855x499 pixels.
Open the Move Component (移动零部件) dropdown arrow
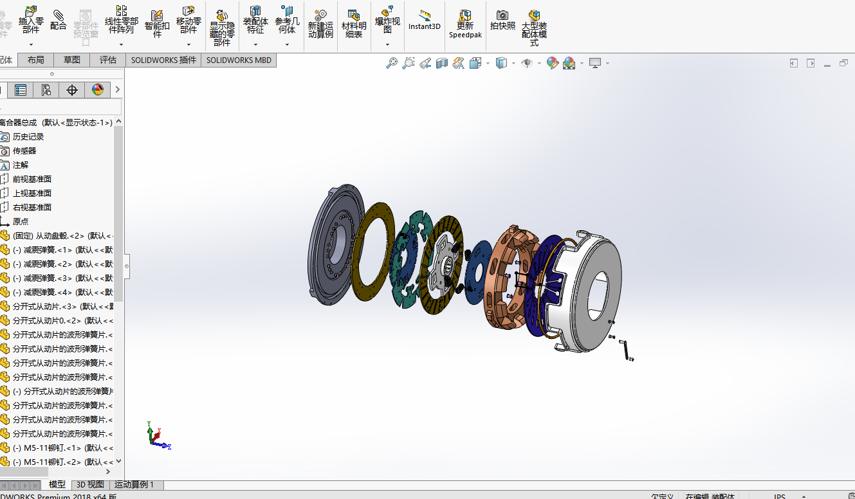(x=188, y=45)
